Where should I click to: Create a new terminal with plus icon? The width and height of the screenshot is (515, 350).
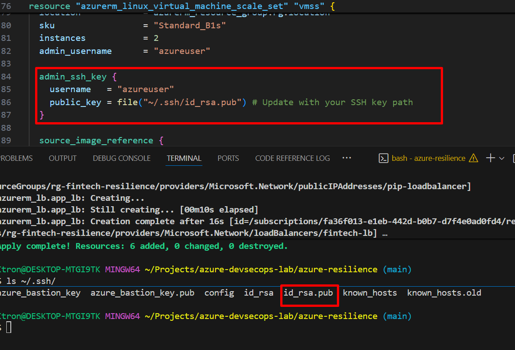click(x=491, y=158)
